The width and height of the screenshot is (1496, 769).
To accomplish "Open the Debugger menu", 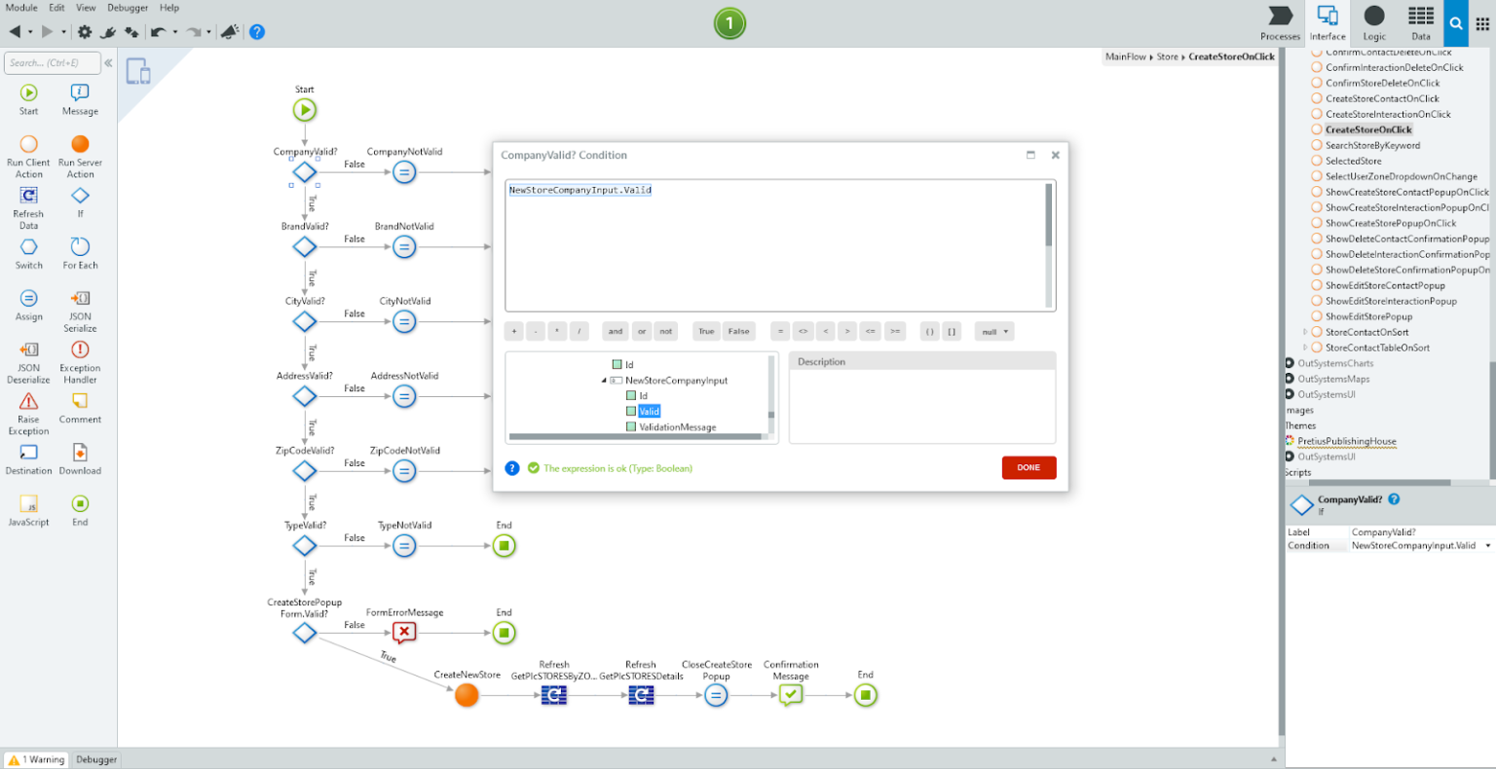I will click(128, 7).
